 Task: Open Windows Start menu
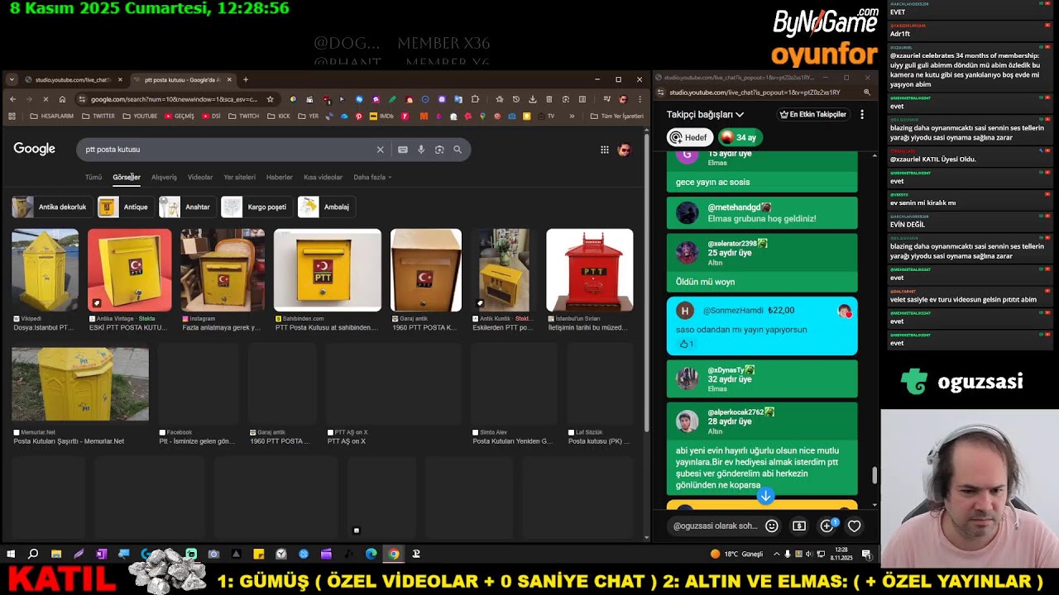(12, 554)
